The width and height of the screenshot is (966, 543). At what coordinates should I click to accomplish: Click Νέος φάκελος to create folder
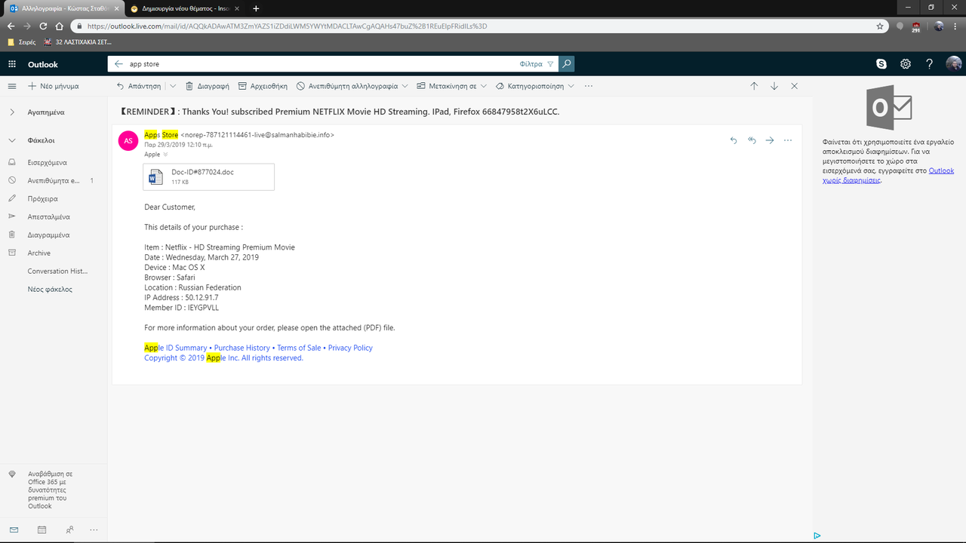coord(50,289)
